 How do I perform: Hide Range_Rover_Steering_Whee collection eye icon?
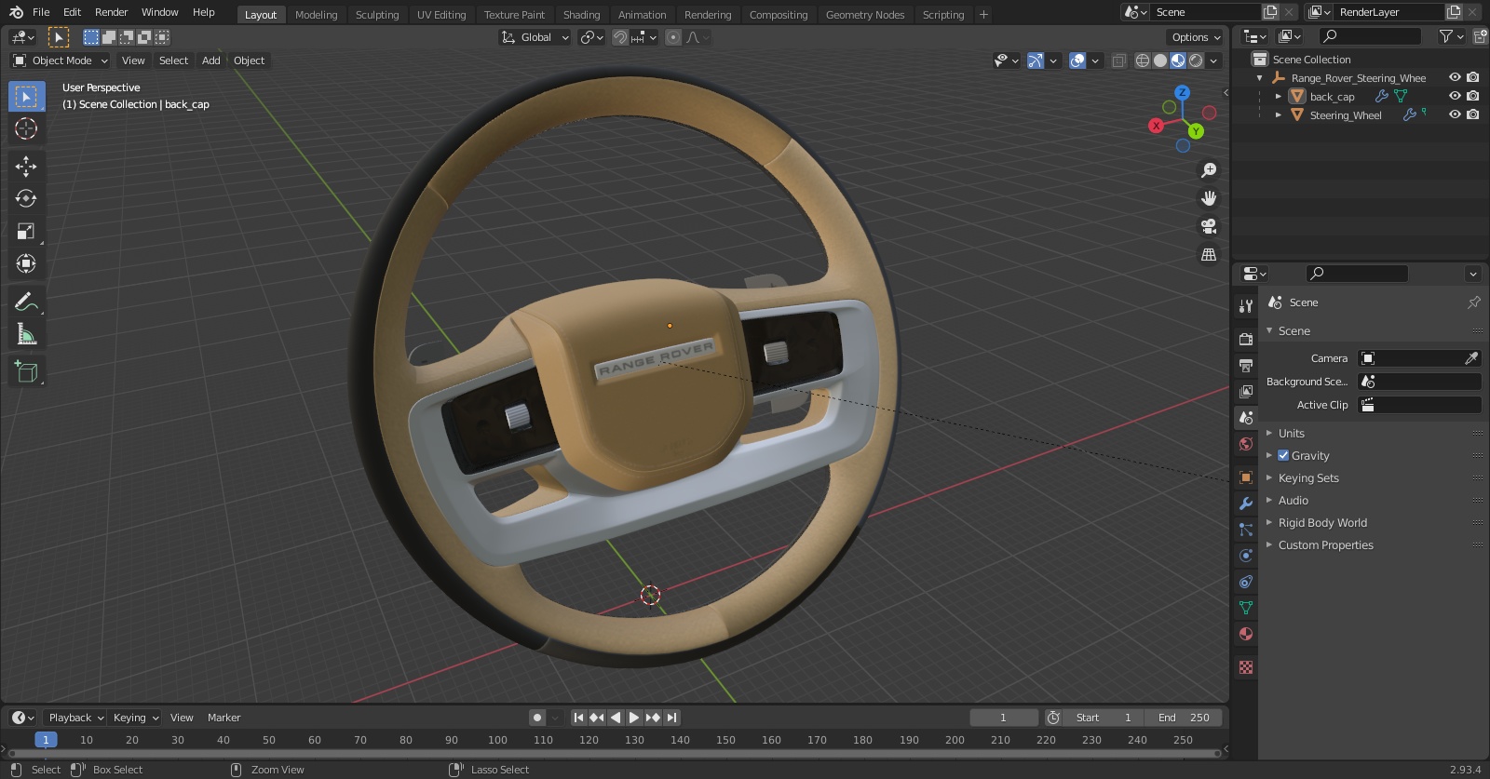1455,77
